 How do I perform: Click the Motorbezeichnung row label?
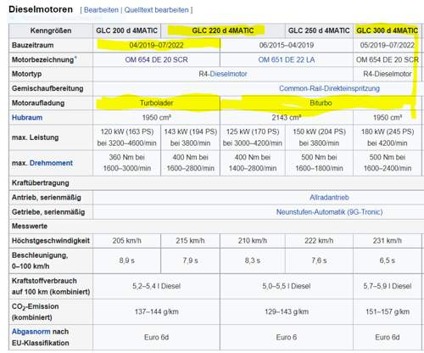click(x=51, y=59)
